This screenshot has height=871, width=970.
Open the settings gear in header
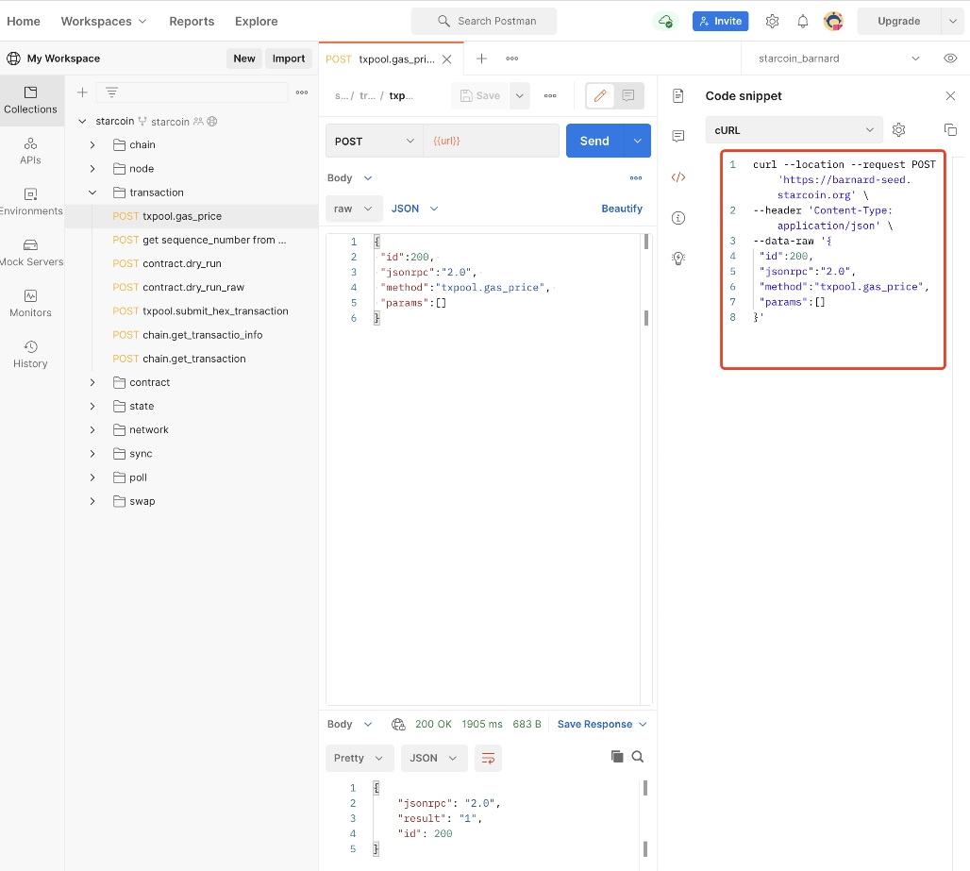click(x=772, y=21)
